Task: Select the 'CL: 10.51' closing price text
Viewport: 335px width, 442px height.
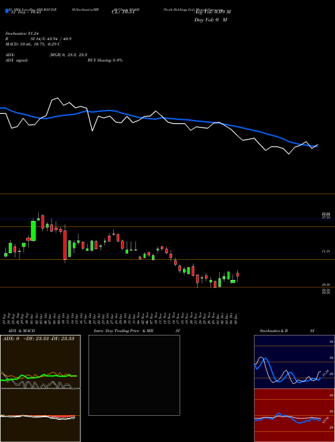Action: click(x=123, y=12)
